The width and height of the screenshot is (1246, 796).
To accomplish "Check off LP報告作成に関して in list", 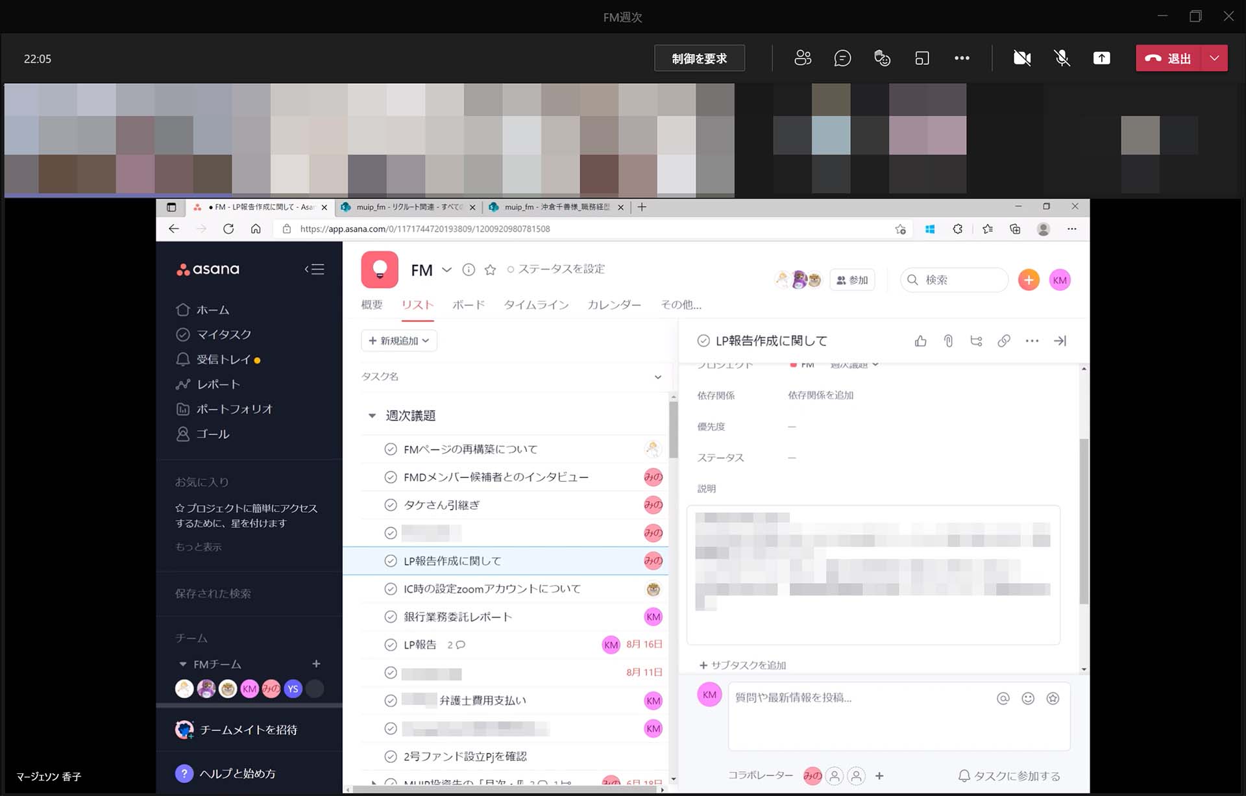I will [390, 561].
